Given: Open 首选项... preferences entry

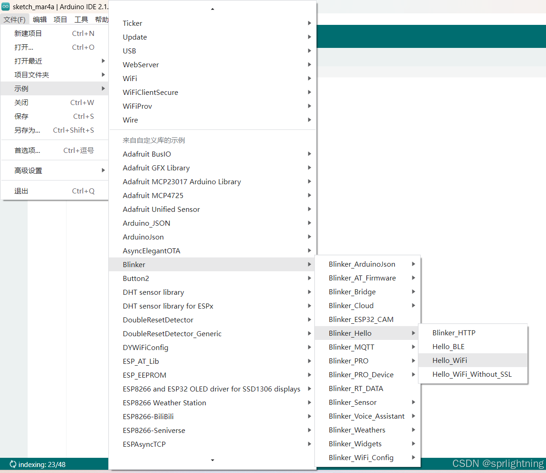Looking at the screenshot, I should 55,150.
